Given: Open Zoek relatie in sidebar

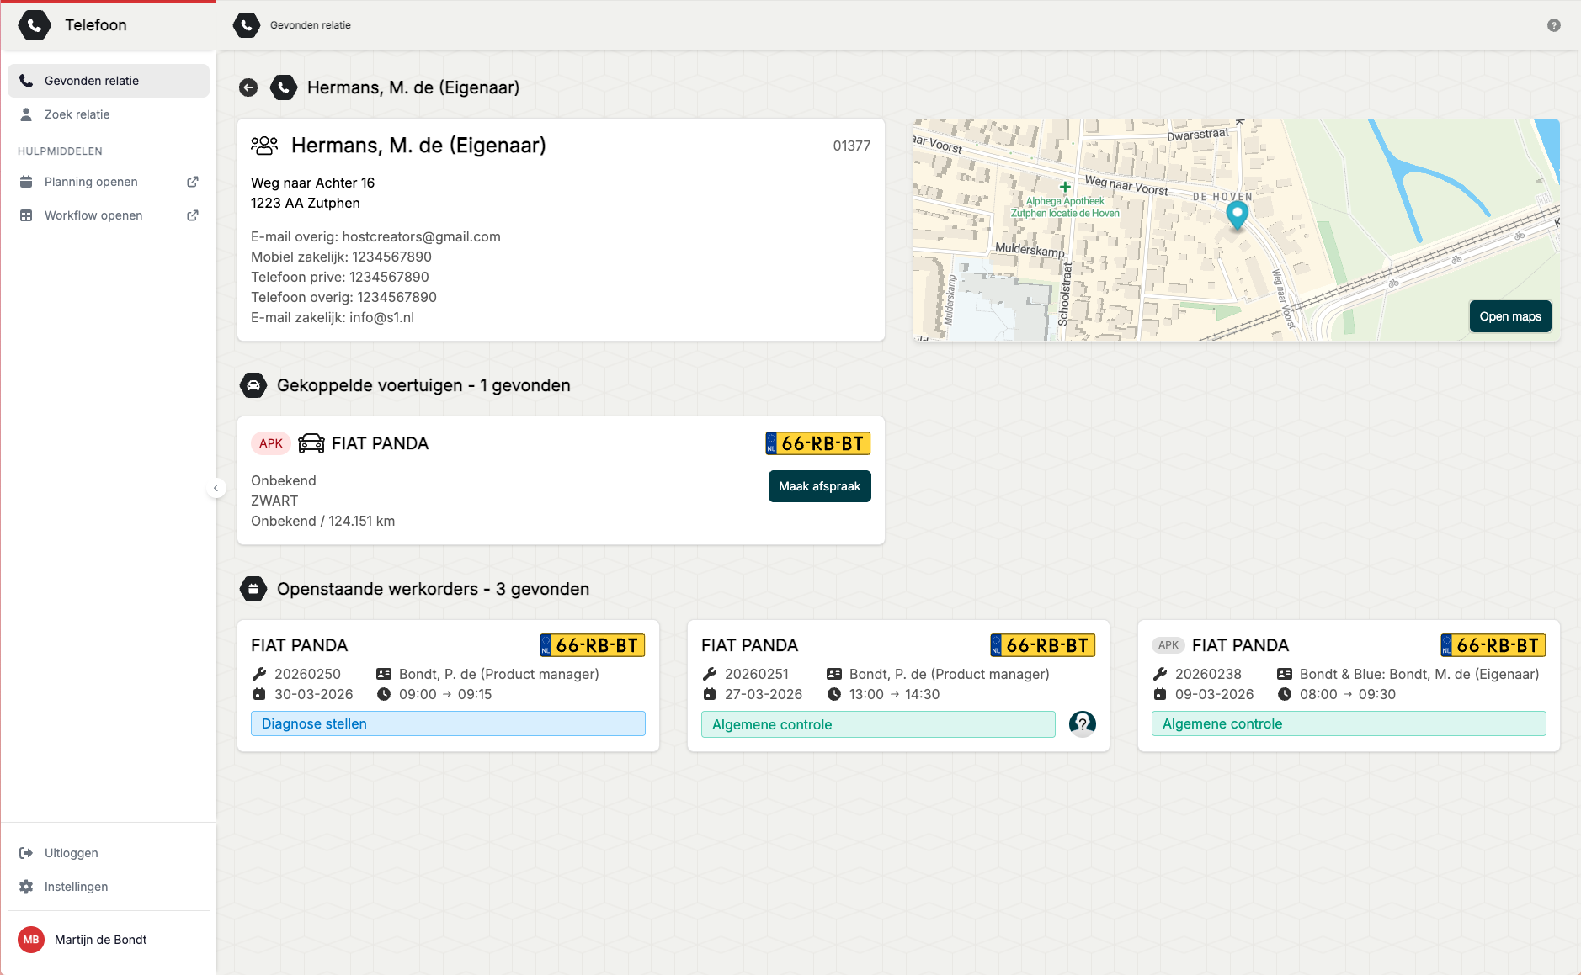Looking at the screenshot, I should 109,114.
